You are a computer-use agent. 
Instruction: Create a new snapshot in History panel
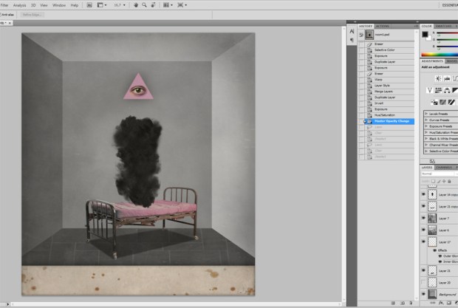(403, 304)
